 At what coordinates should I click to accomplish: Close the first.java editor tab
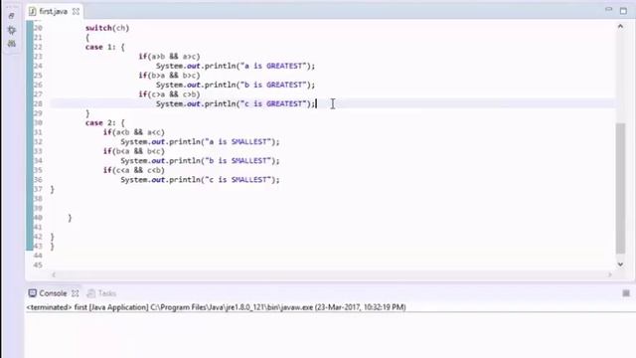pyautogui.click(x=76, y=11)
